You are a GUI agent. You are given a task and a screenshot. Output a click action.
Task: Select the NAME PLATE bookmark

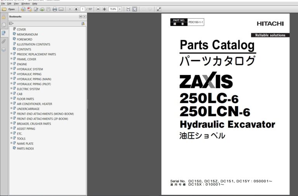[x=25, y=144]
